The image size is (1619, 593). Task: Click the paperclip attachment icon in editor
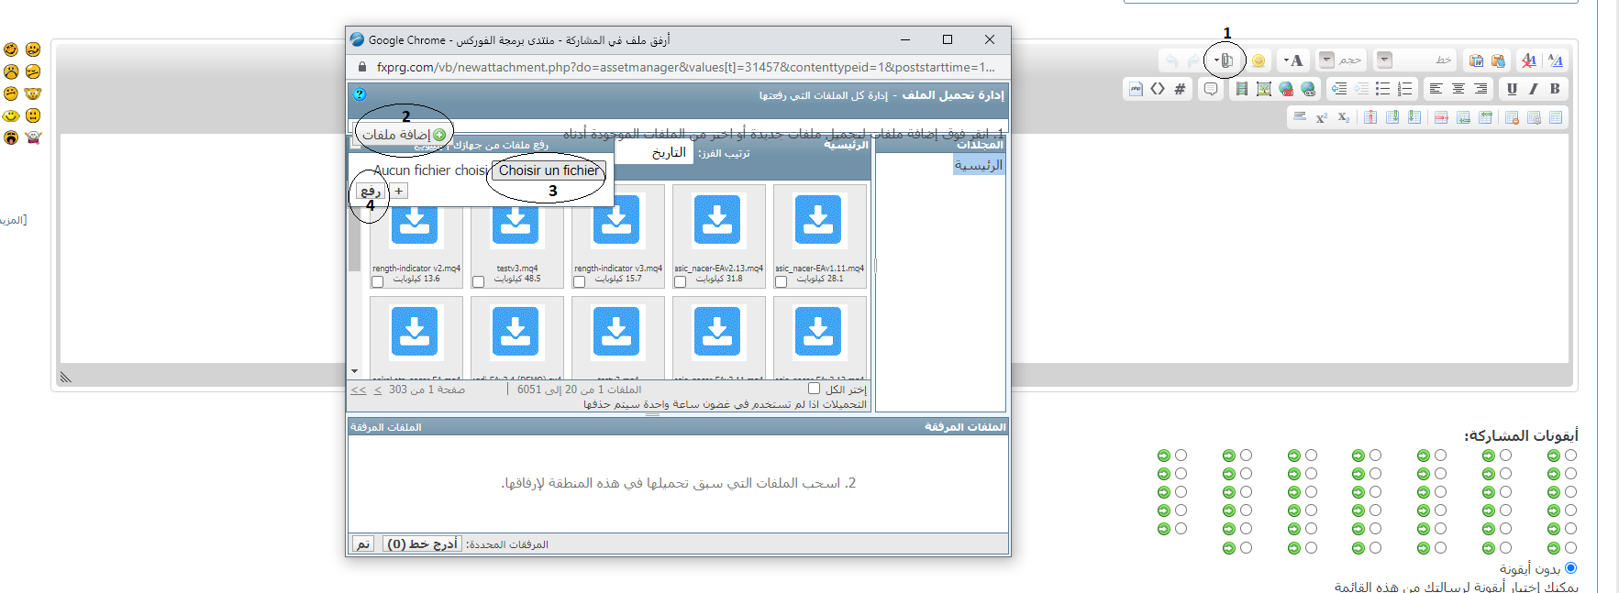(x=1226, y=60)
